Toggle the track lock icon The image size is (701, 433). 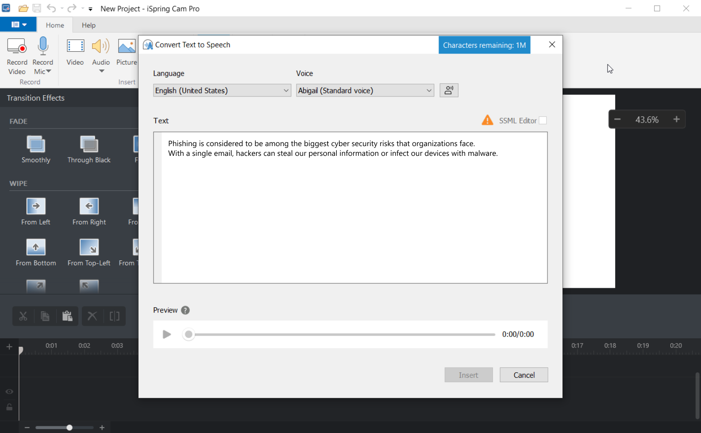point(9,407)
